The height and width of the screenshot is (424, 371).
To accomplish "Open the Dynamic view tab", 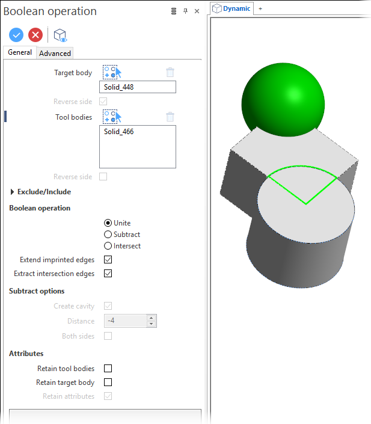I will (x=231, y=8).
